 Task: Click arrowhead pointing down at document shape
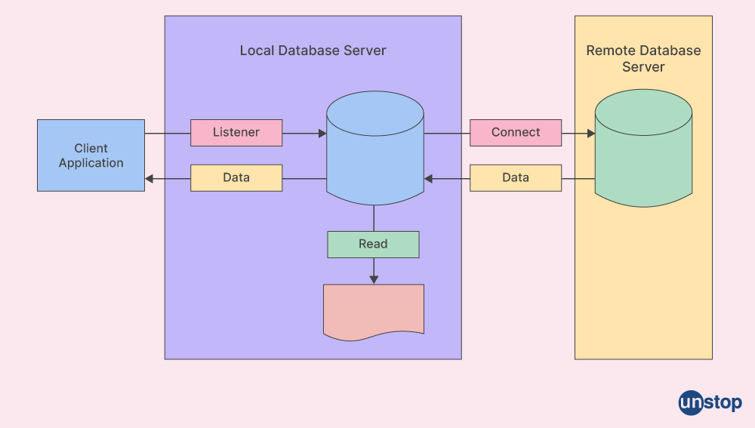[x=374, y=279]
